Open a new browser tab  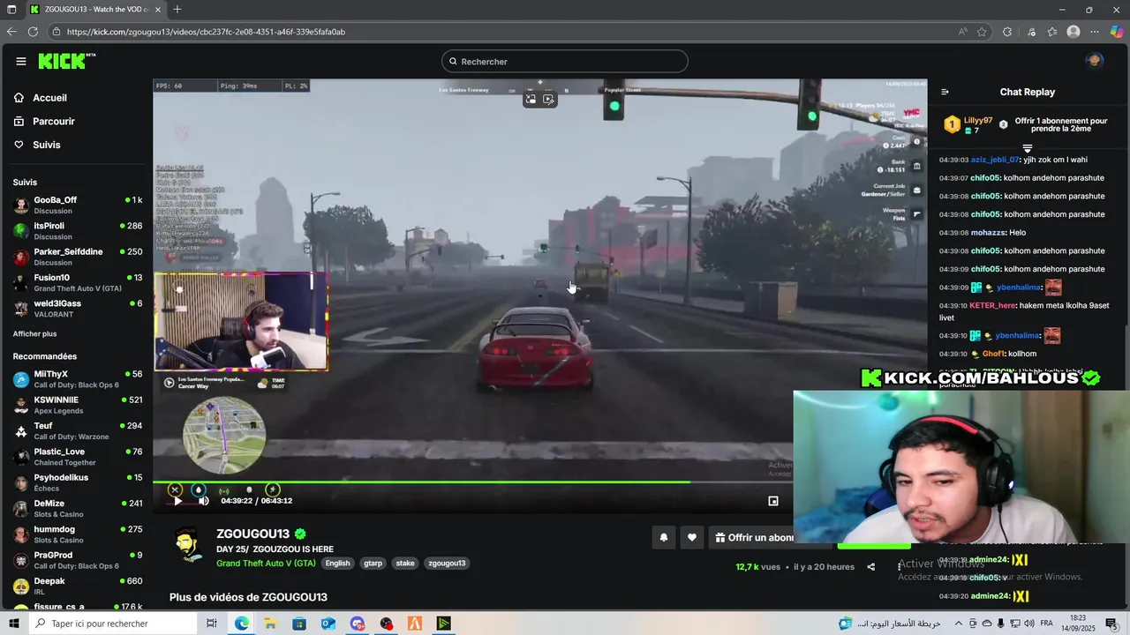point(177,10)
